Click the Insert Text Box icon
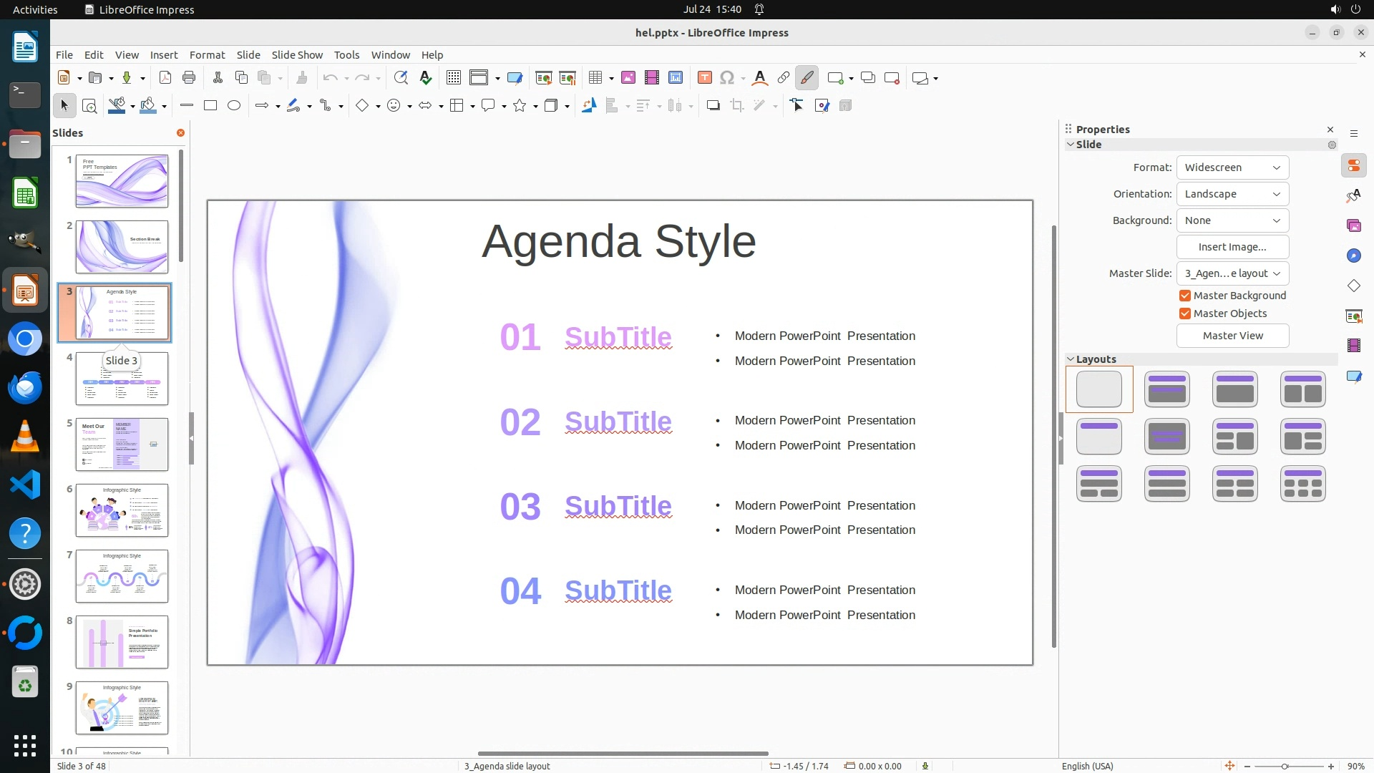Screen dimensions: 1374x773 704,78
